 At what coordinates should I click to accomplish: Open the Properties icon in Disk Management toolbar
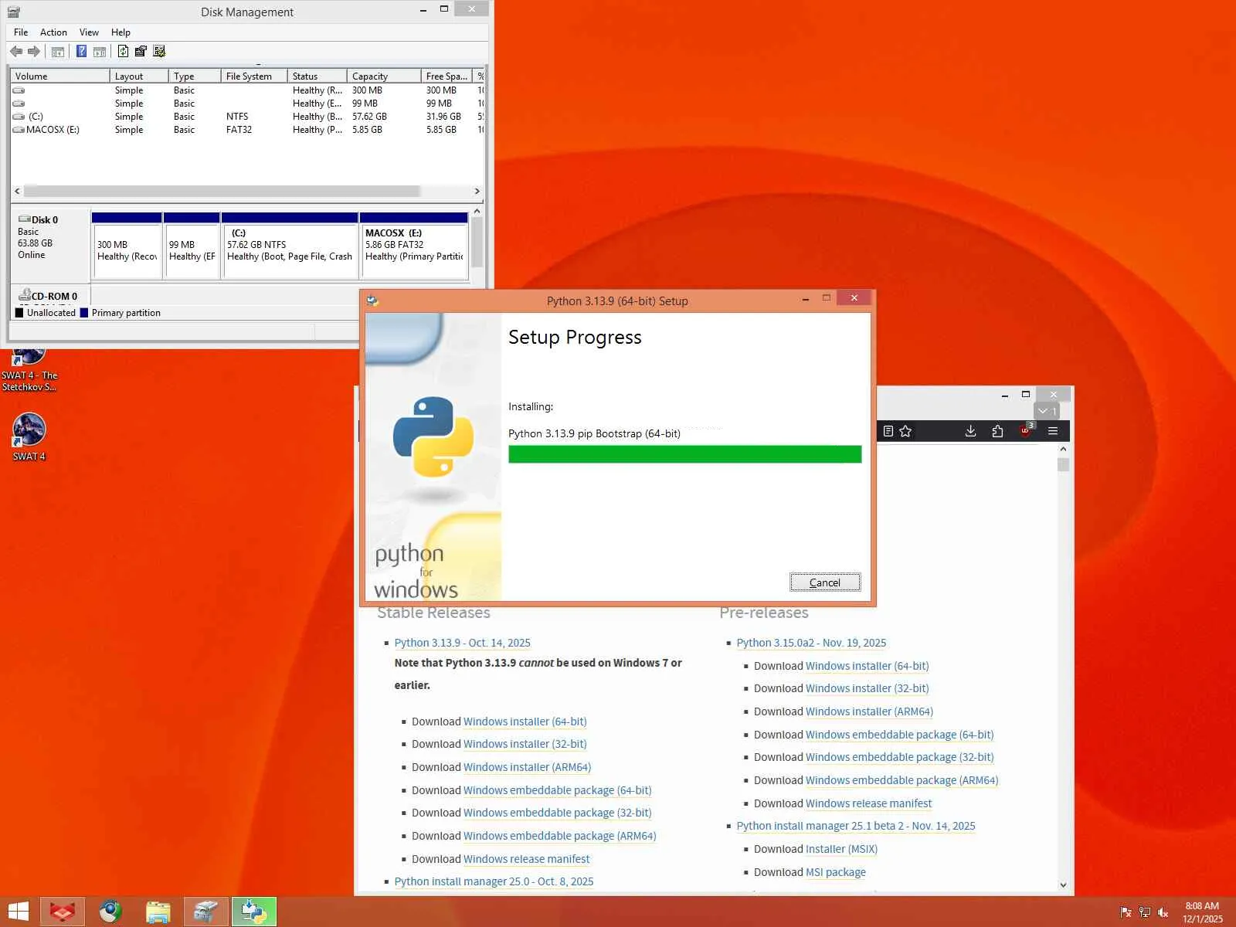pyautogui.click(x=141, y=52)
